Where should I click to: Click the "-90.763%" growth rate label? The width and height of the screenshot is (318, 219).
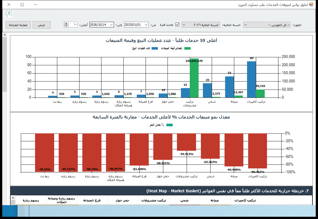click(x=257, y=172)
